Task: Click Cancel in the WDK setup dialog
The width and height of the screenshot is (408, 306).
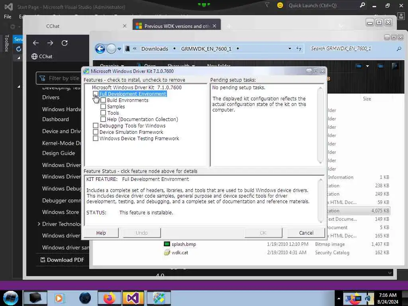Action: point(306,233)
